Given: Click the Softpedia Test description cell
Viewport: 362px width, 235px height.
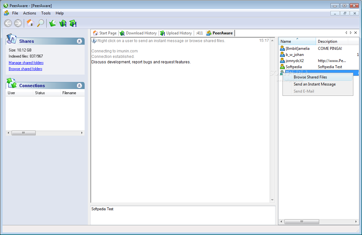Looking at the screenshot, I should [x=330, y=67].
